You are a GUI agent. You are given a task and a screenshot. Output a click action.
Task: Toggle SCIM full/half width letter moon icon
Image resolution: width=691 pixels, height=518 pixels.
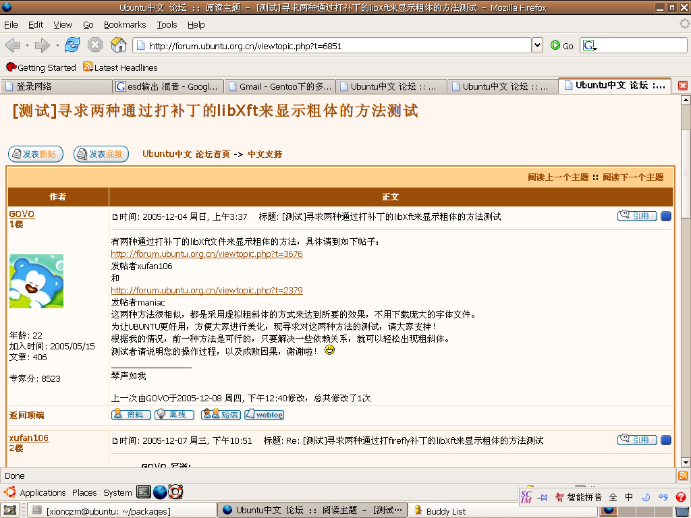(646, 497)
